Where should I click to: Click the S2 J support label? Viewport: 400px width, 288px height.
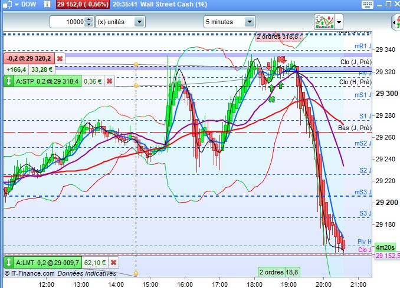(365, 170)
